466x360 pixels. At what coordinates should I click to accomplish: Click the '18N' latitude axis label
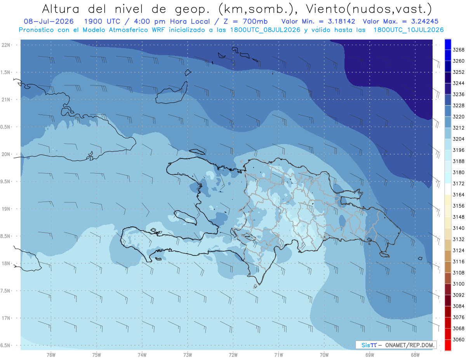[6, 263]
